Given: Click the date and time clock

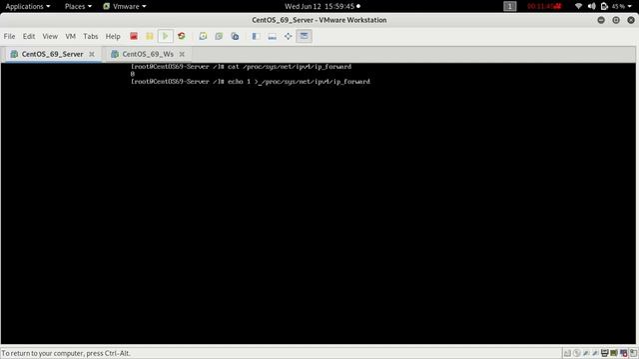Looking at the screenshot, I should 319,6.
